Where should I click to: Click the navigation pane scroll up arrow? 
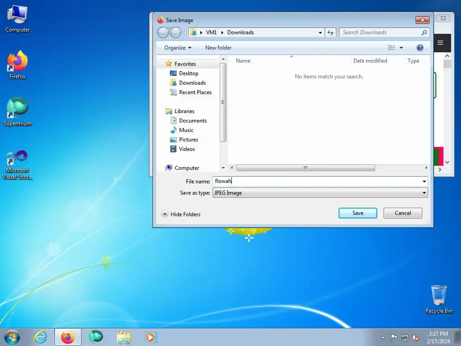223,59
